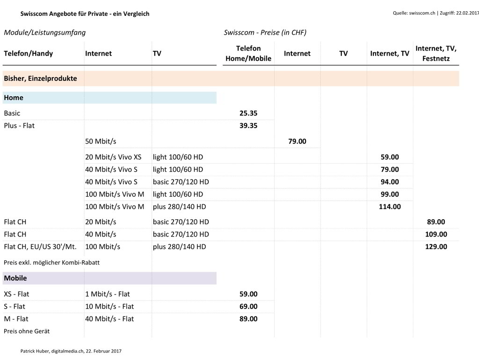Select 'light 100/60 HD' in the Vivo XS row
The image size is (479, 359).
point(178,157)
